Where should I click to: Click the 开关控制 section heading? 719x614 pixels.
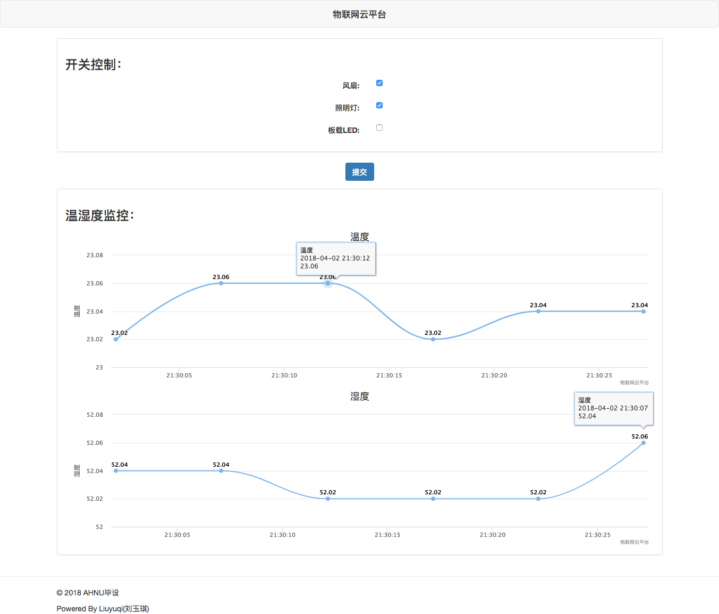click(94, 64)
